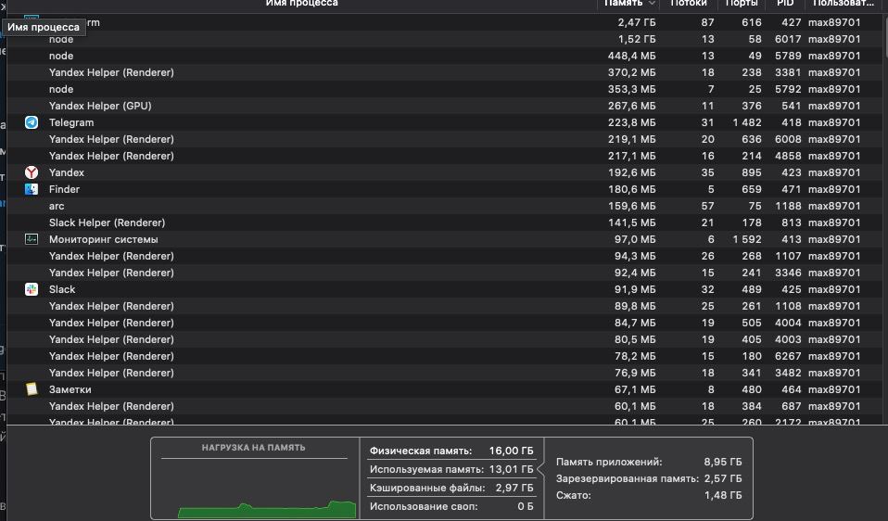Click the memory pressure graph
This screenshot has height=521, width=888.
pyautogui.click(x=267, y=507)
